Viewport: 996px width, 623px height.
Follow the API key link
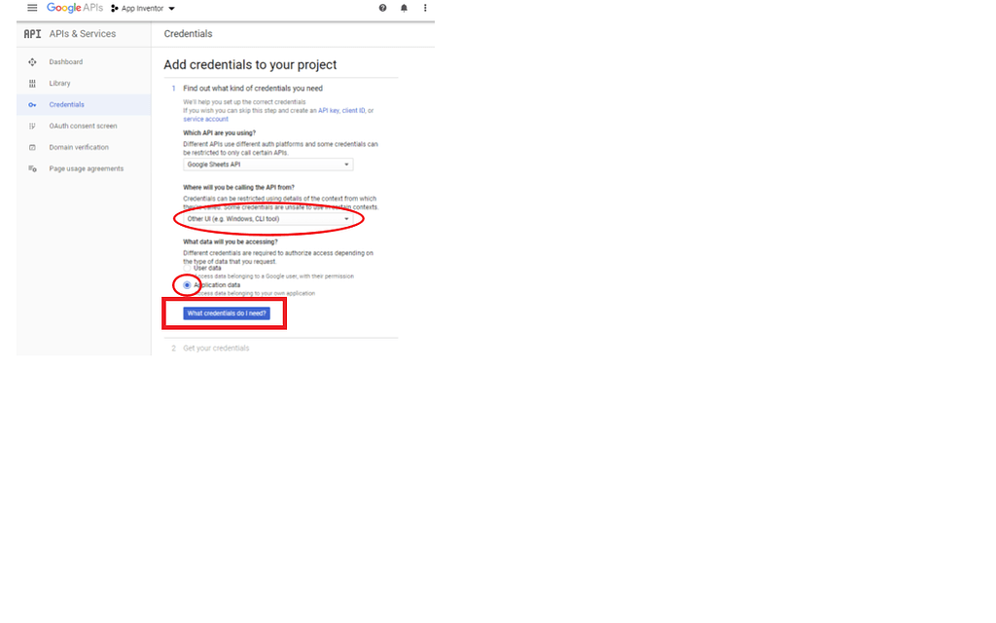(329, 111)
